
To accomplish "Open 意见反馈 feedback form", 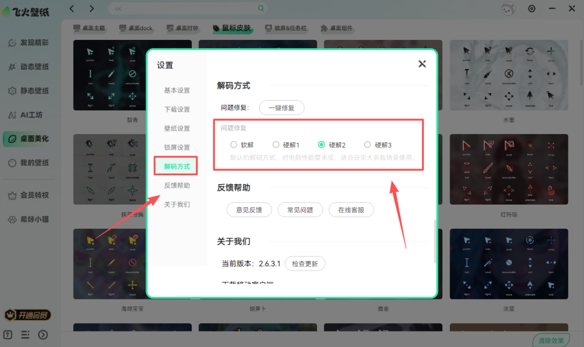I will (249, 210).
